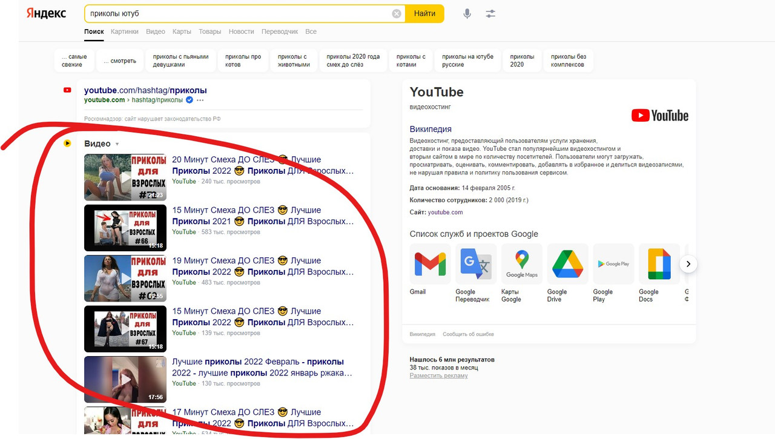
Task: Open Google Play icon
Action: coord(613,264)
